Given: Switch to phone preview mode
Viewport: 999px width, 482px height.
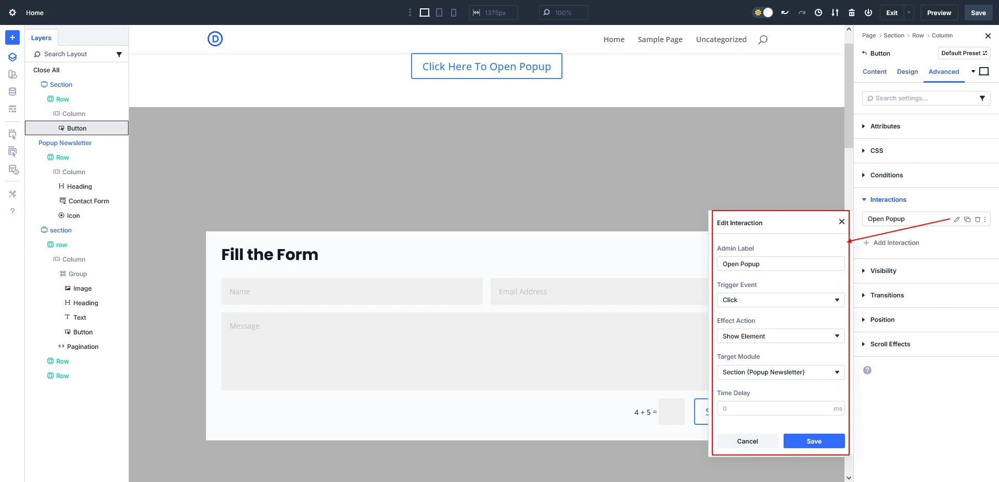Looking at the screenshot, I should click(x=453, y=12).
